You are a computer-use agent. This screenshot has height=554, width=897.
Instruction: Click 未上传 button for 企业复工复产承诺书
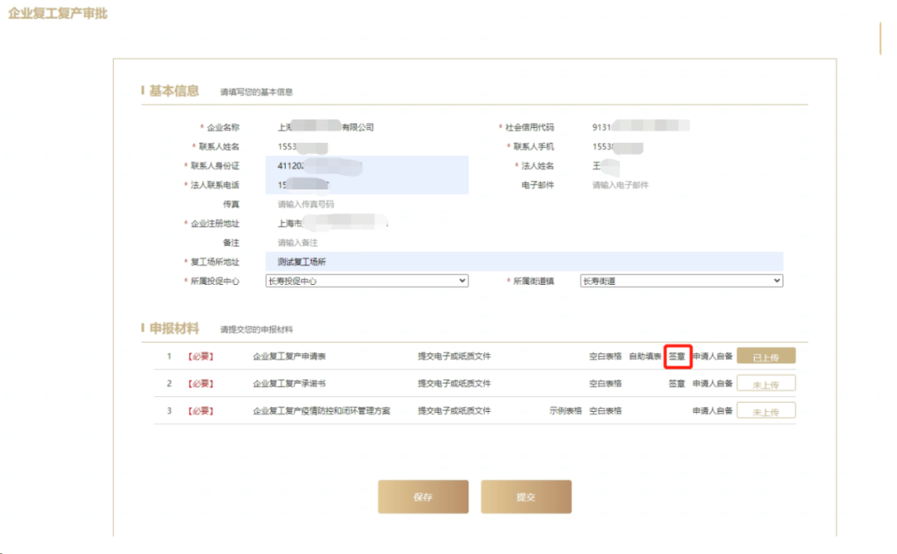766,384
